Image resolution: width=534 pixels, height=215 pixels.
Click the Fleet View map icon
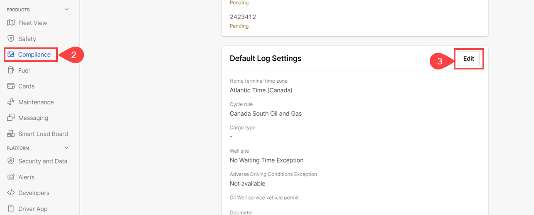[x=11, y=23]
